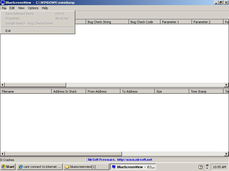The width and height of the screenshot is (229, 171).
Task: Click the 0 Crashes status text
Action: click(7, 160)
